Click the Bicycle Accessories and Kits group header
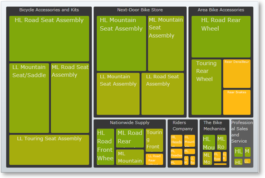This screenshot has width=265, height=178. click(x=49, y=10)
